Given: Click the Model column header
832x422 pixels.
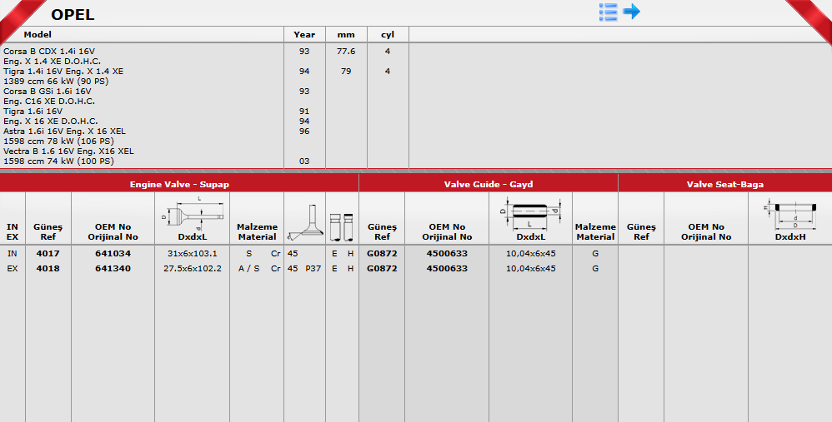Looking at the screenshot, I should point(38,35).
